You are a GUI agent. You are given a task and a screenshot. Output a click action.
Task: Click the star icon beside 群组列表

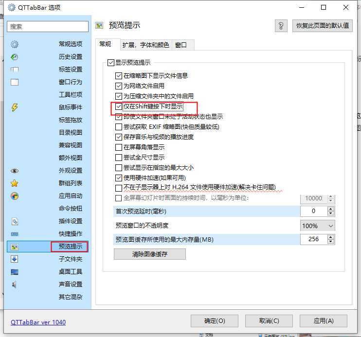pyautogui.click(x=15, y=183)
